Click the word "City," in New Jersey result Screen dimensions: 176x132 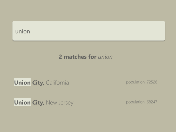38,103
